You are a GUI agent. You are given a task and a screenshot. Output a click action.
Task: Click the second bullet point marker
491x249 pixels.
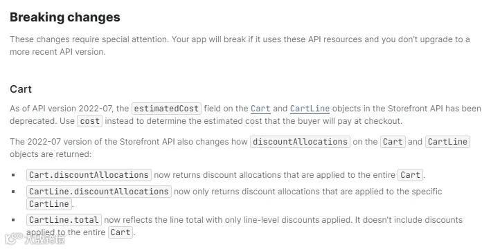pyautogui.click(x=13, y=192)
